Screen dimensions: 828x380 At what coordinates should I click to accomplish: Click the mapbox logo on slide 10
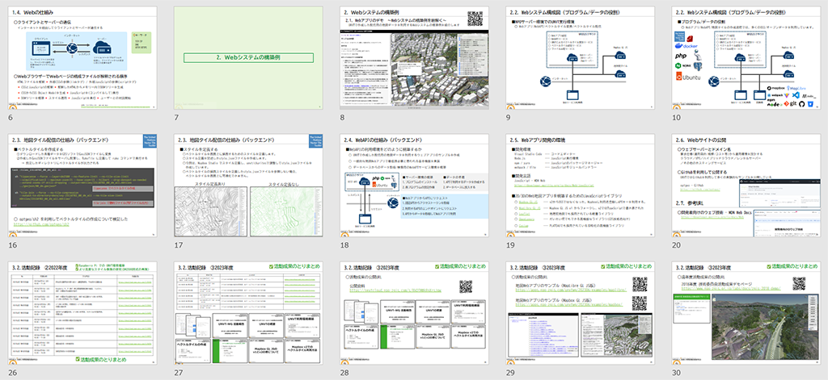(776, 87)
